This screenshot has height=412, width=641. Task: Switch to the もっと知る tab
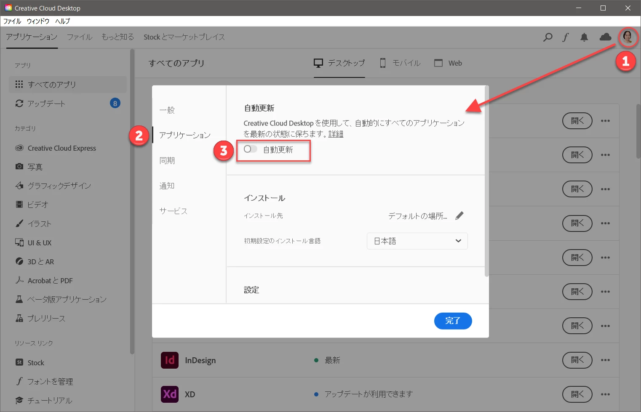118,37
